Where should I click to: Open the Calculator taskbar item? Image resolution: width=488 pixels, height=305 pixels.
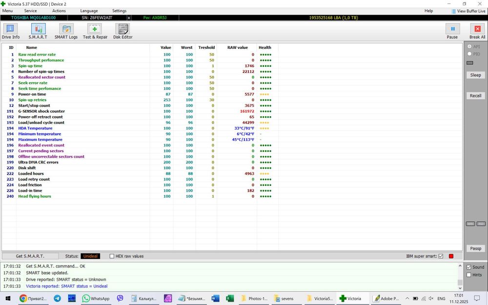coord(143,299)
